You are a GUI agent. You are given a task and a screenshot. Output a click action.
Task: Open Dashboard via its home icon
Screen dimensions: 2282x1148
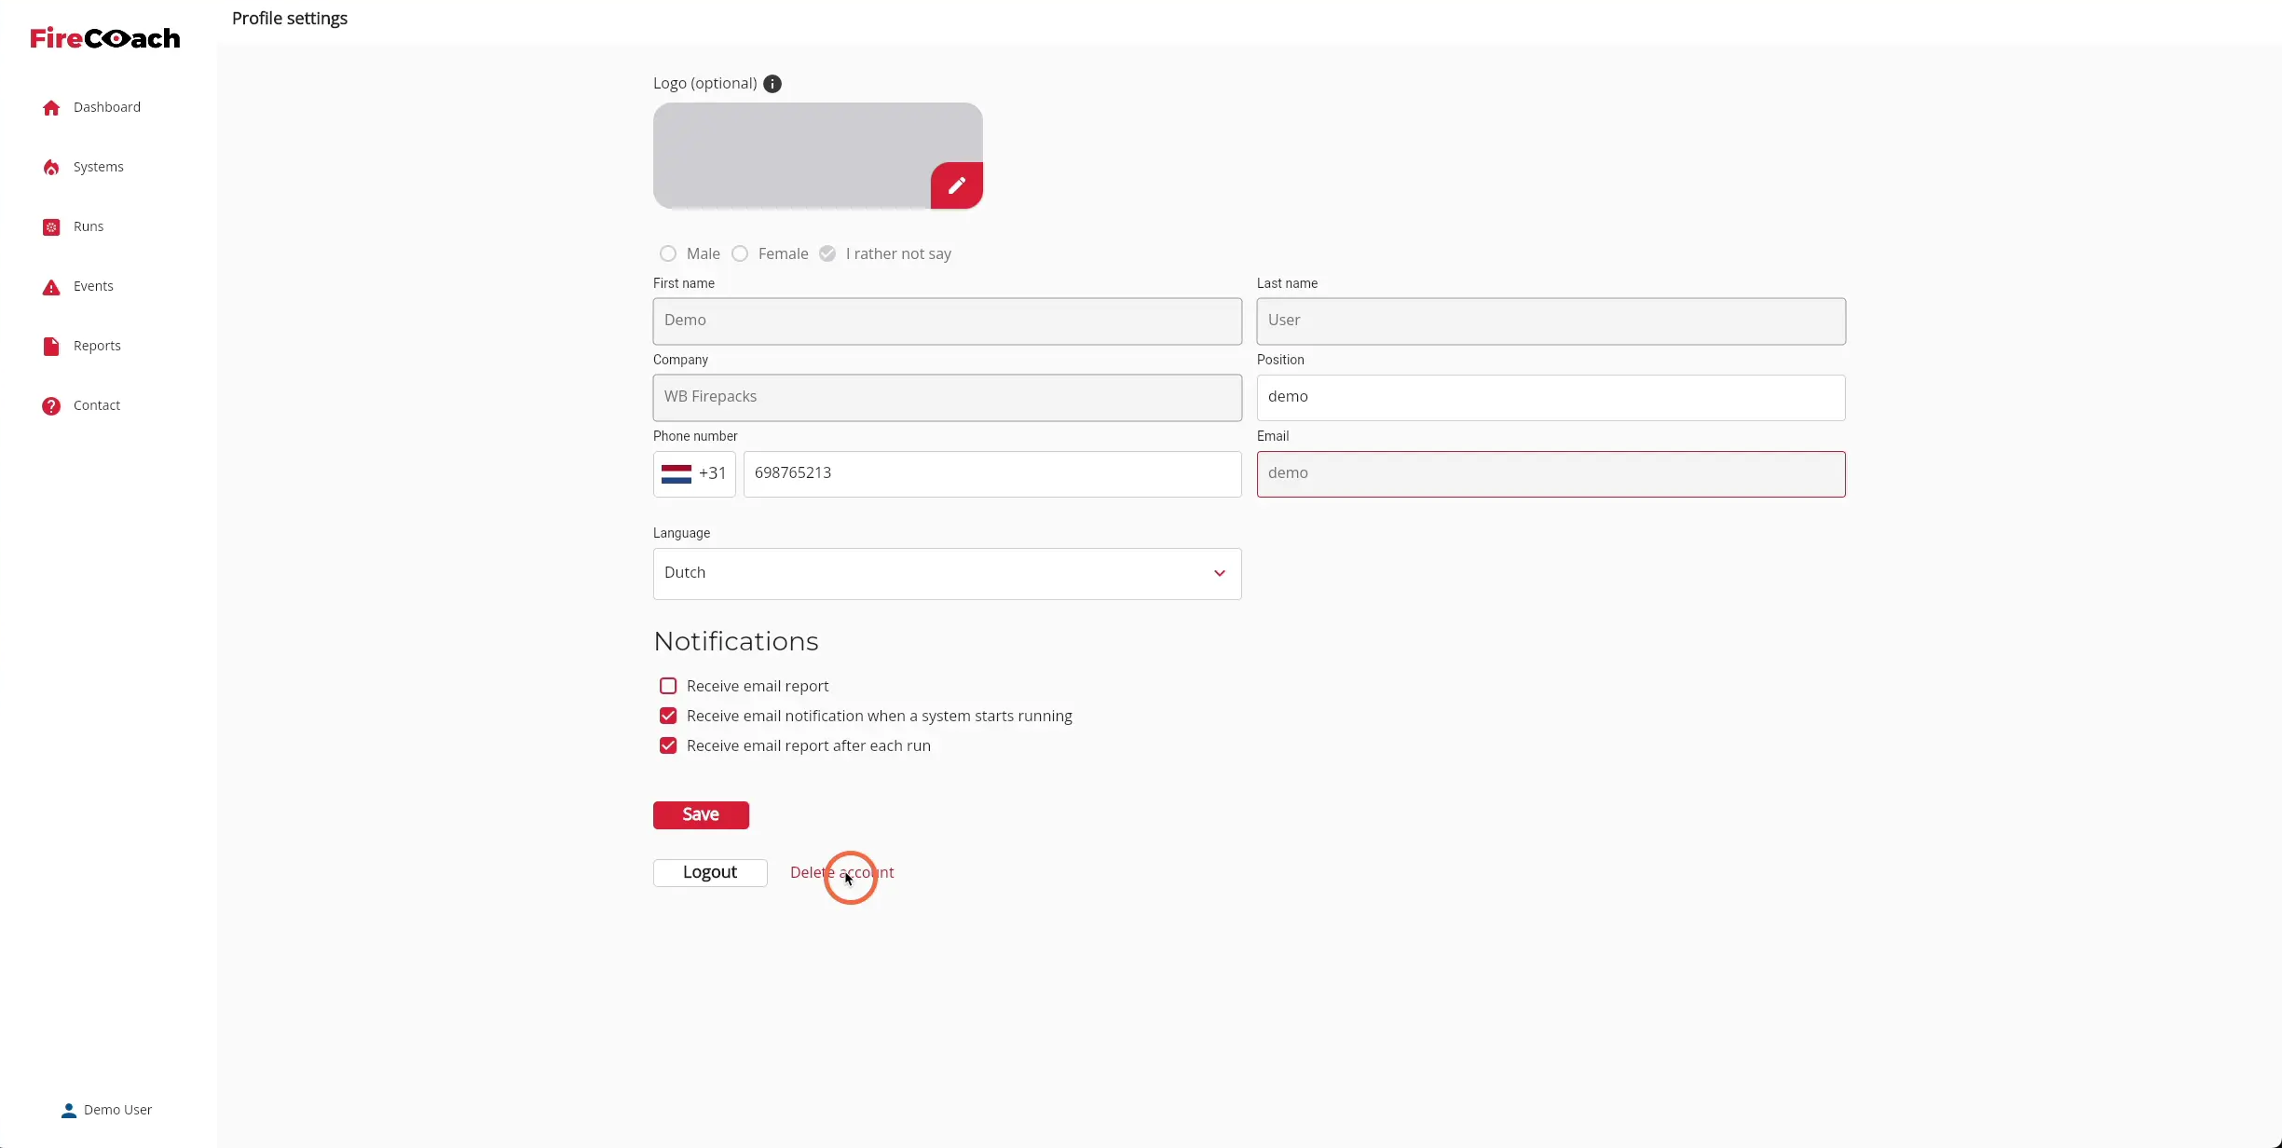pyautogui.click(x=51, y=107)
